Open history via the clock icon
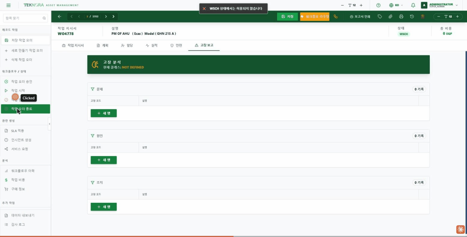The height and width of the screenshot is (237, 467). pyautogui.click(x=412, y=16)
